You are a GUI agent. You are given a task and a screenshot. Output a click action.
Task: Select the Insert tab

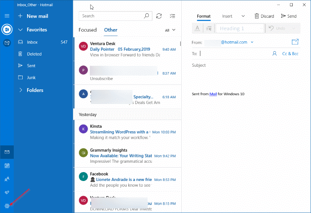(x=227, y=16)
